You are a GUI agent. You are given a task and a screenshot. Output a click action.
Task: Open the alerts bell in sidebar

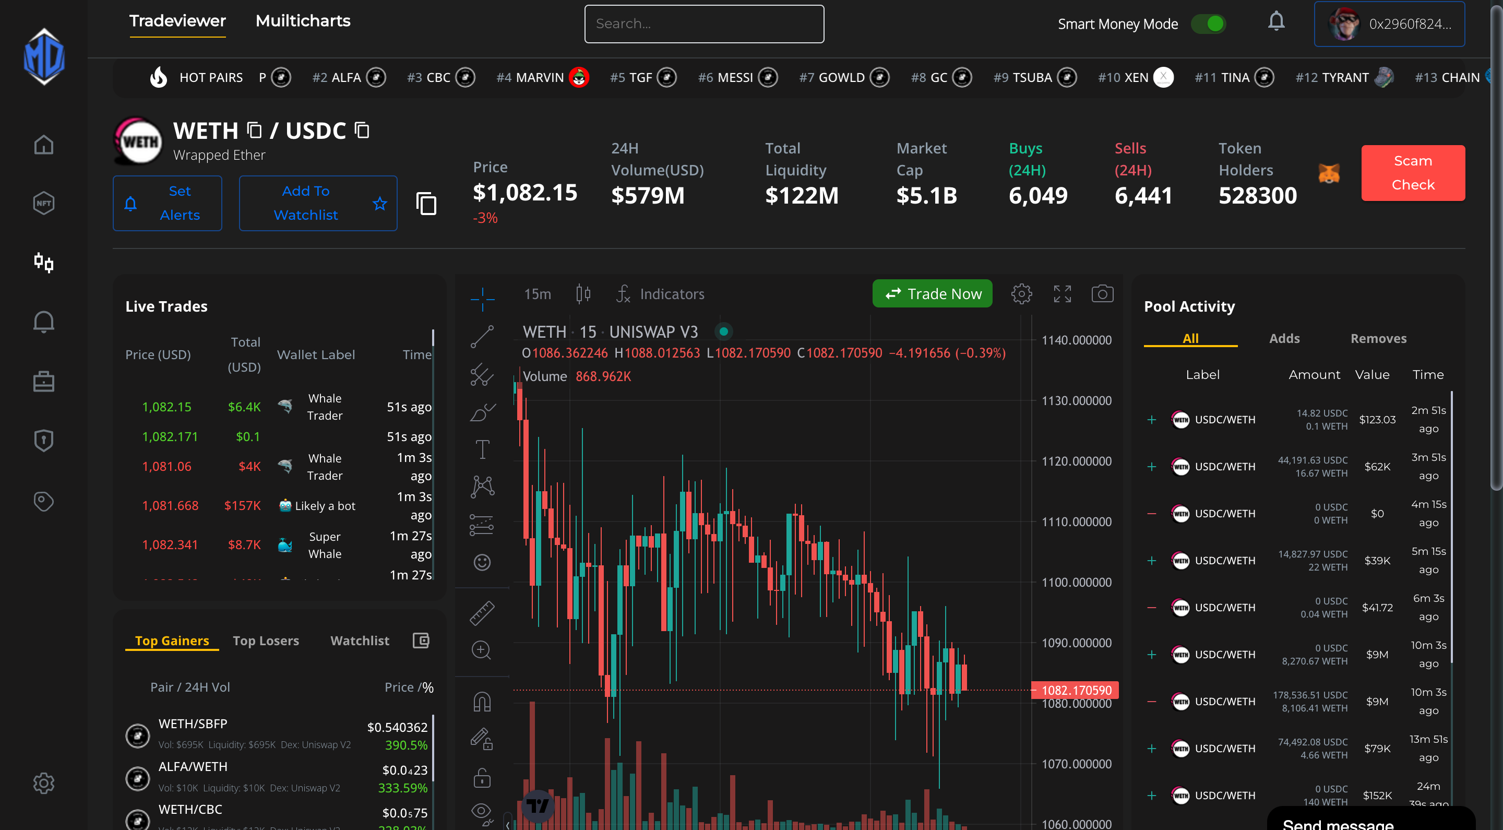pos(44,322)
